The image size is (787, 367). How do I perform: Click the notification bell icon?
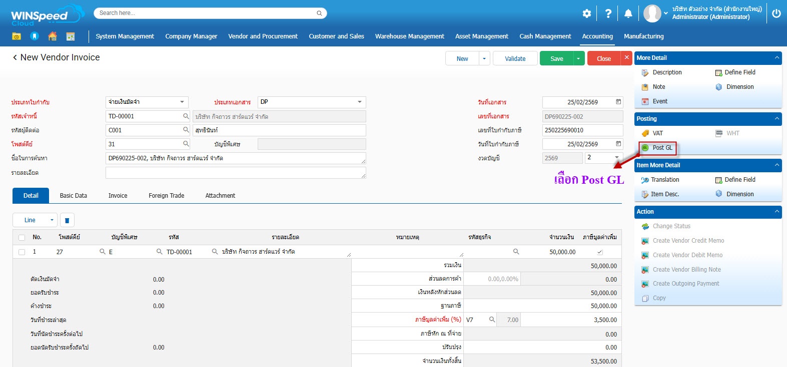point(628,14)
